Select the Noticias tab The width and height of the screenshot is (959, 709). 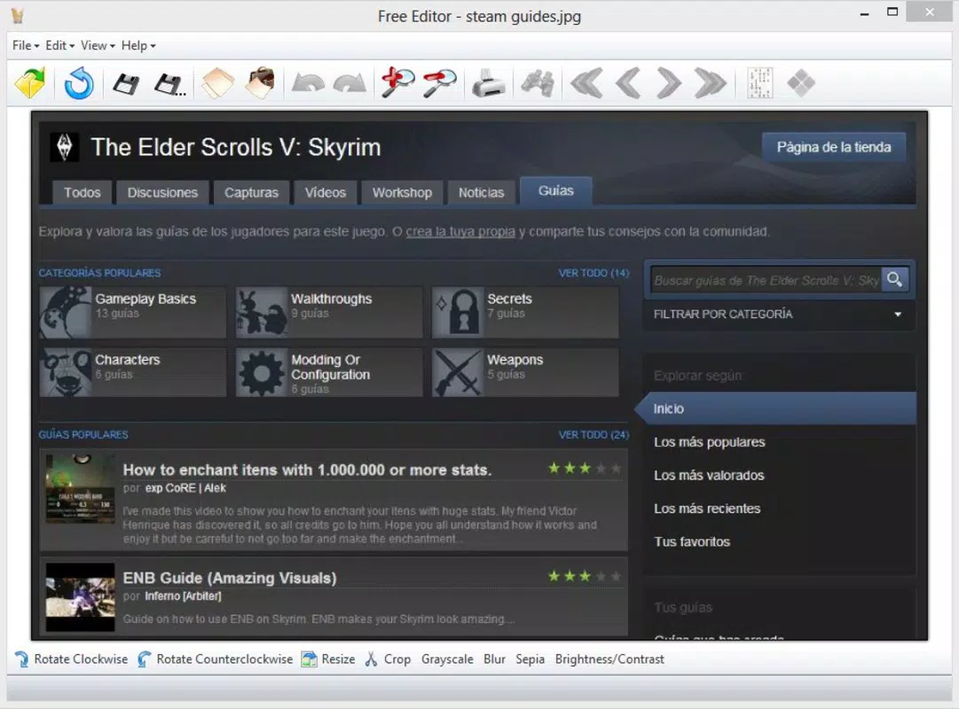482,192
